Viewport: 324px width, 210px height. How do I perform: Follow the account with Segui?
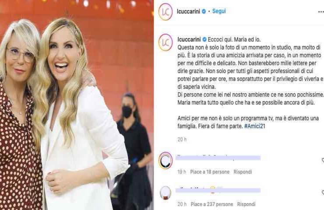219,11
